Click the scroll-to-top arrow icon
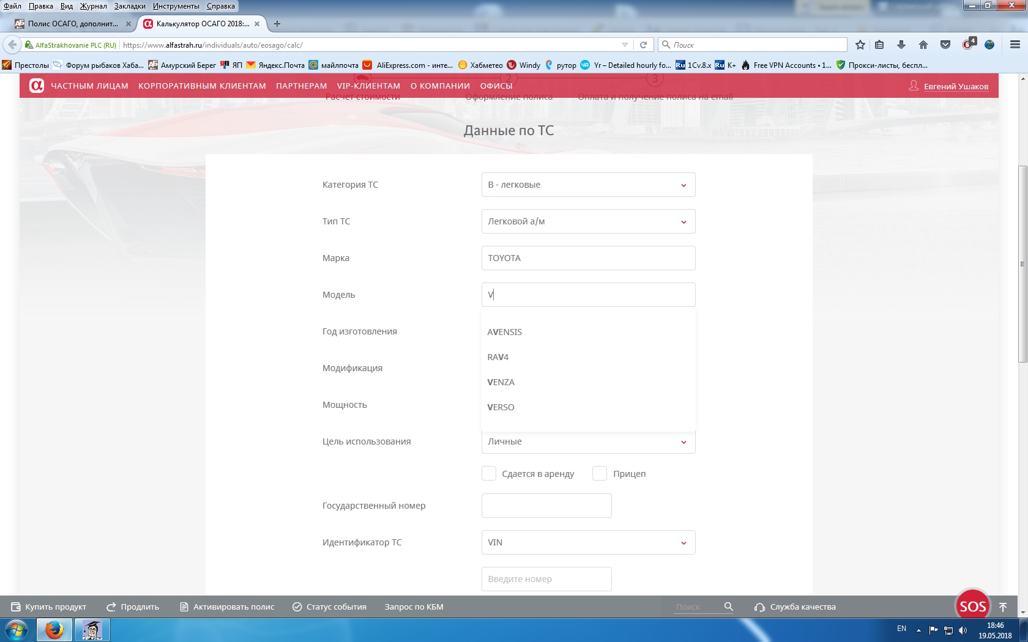The width and height of the screenshot is (1028, 642). tap(1003, 607)
